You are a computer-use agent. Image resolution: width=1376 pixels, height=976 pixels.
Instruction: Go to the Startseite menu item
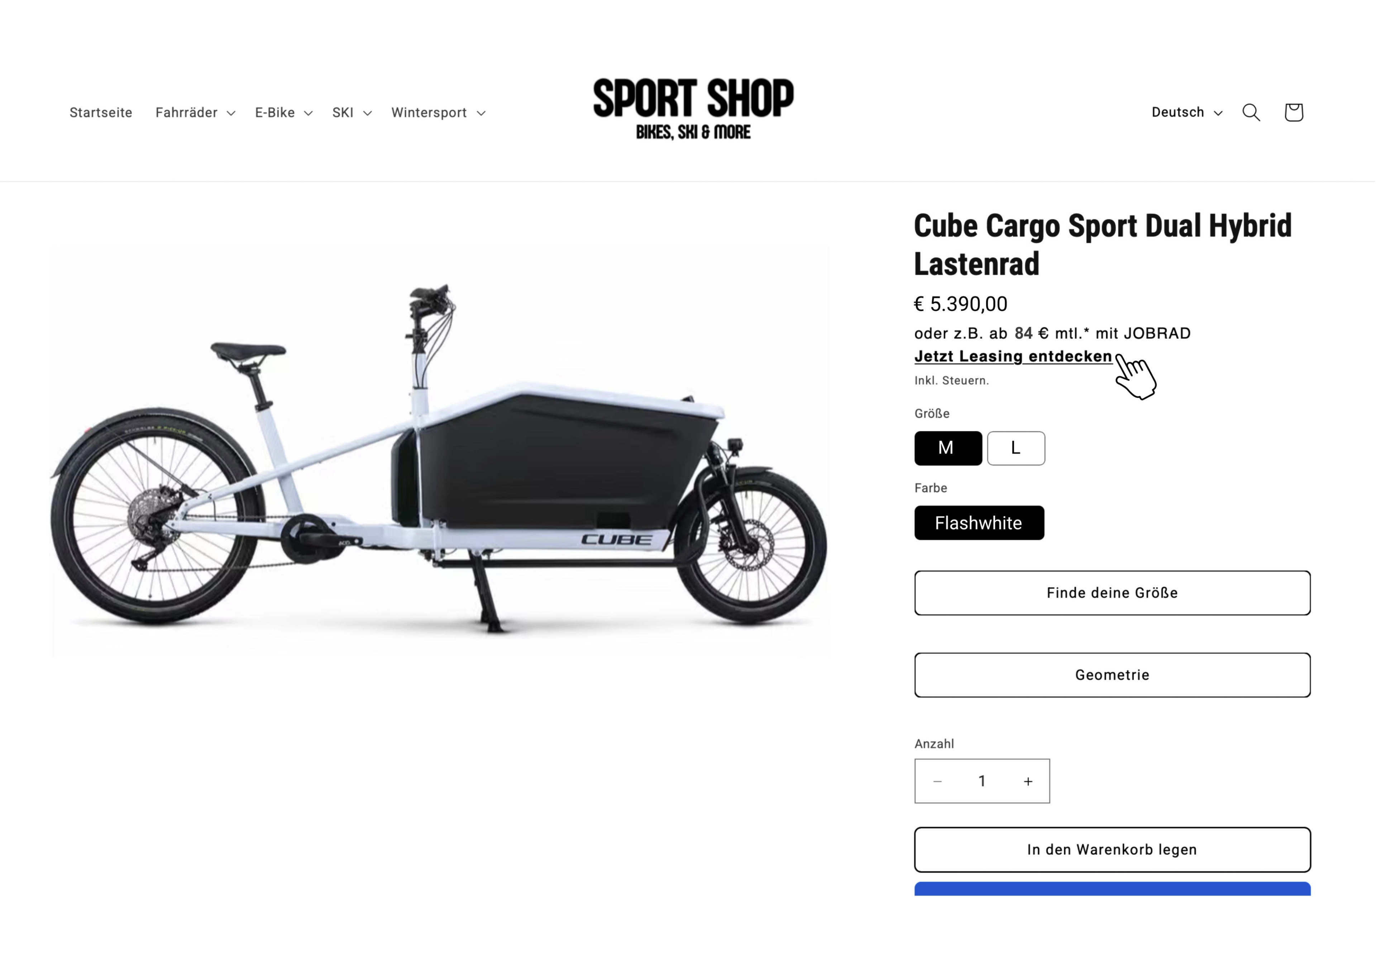101,113
